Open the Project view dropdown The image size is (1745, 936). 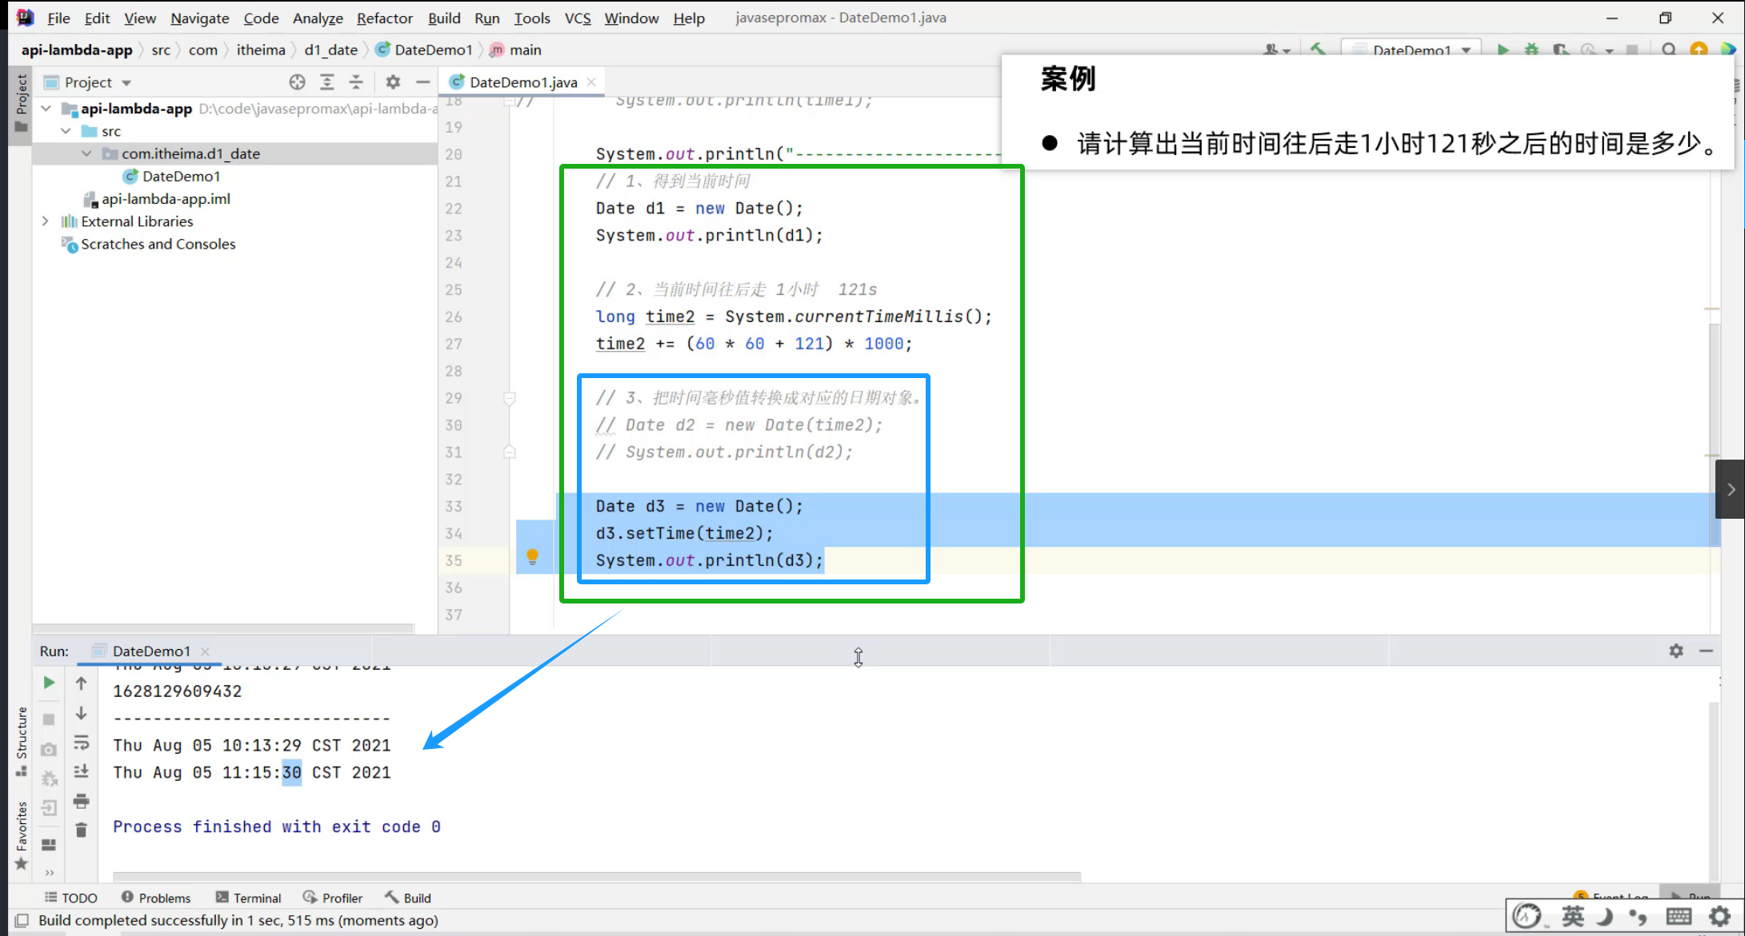coord(126,82)
